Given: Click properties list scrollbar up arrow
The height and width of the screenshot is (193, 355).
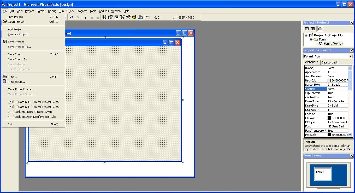Looking at the screenshot, I should tap(350, 68).
